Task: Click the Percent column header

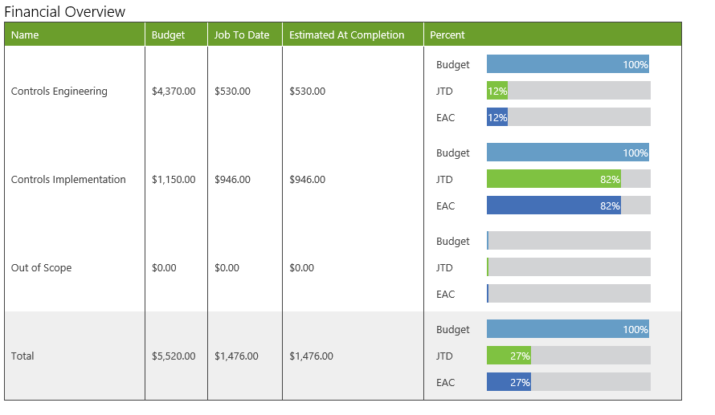Action: click(553, 35)
